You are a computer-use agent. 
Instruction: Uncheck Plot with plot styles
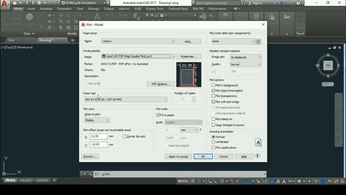[213, 102]
